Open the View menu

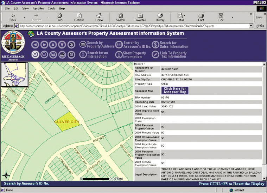click(x=25, y=8)
